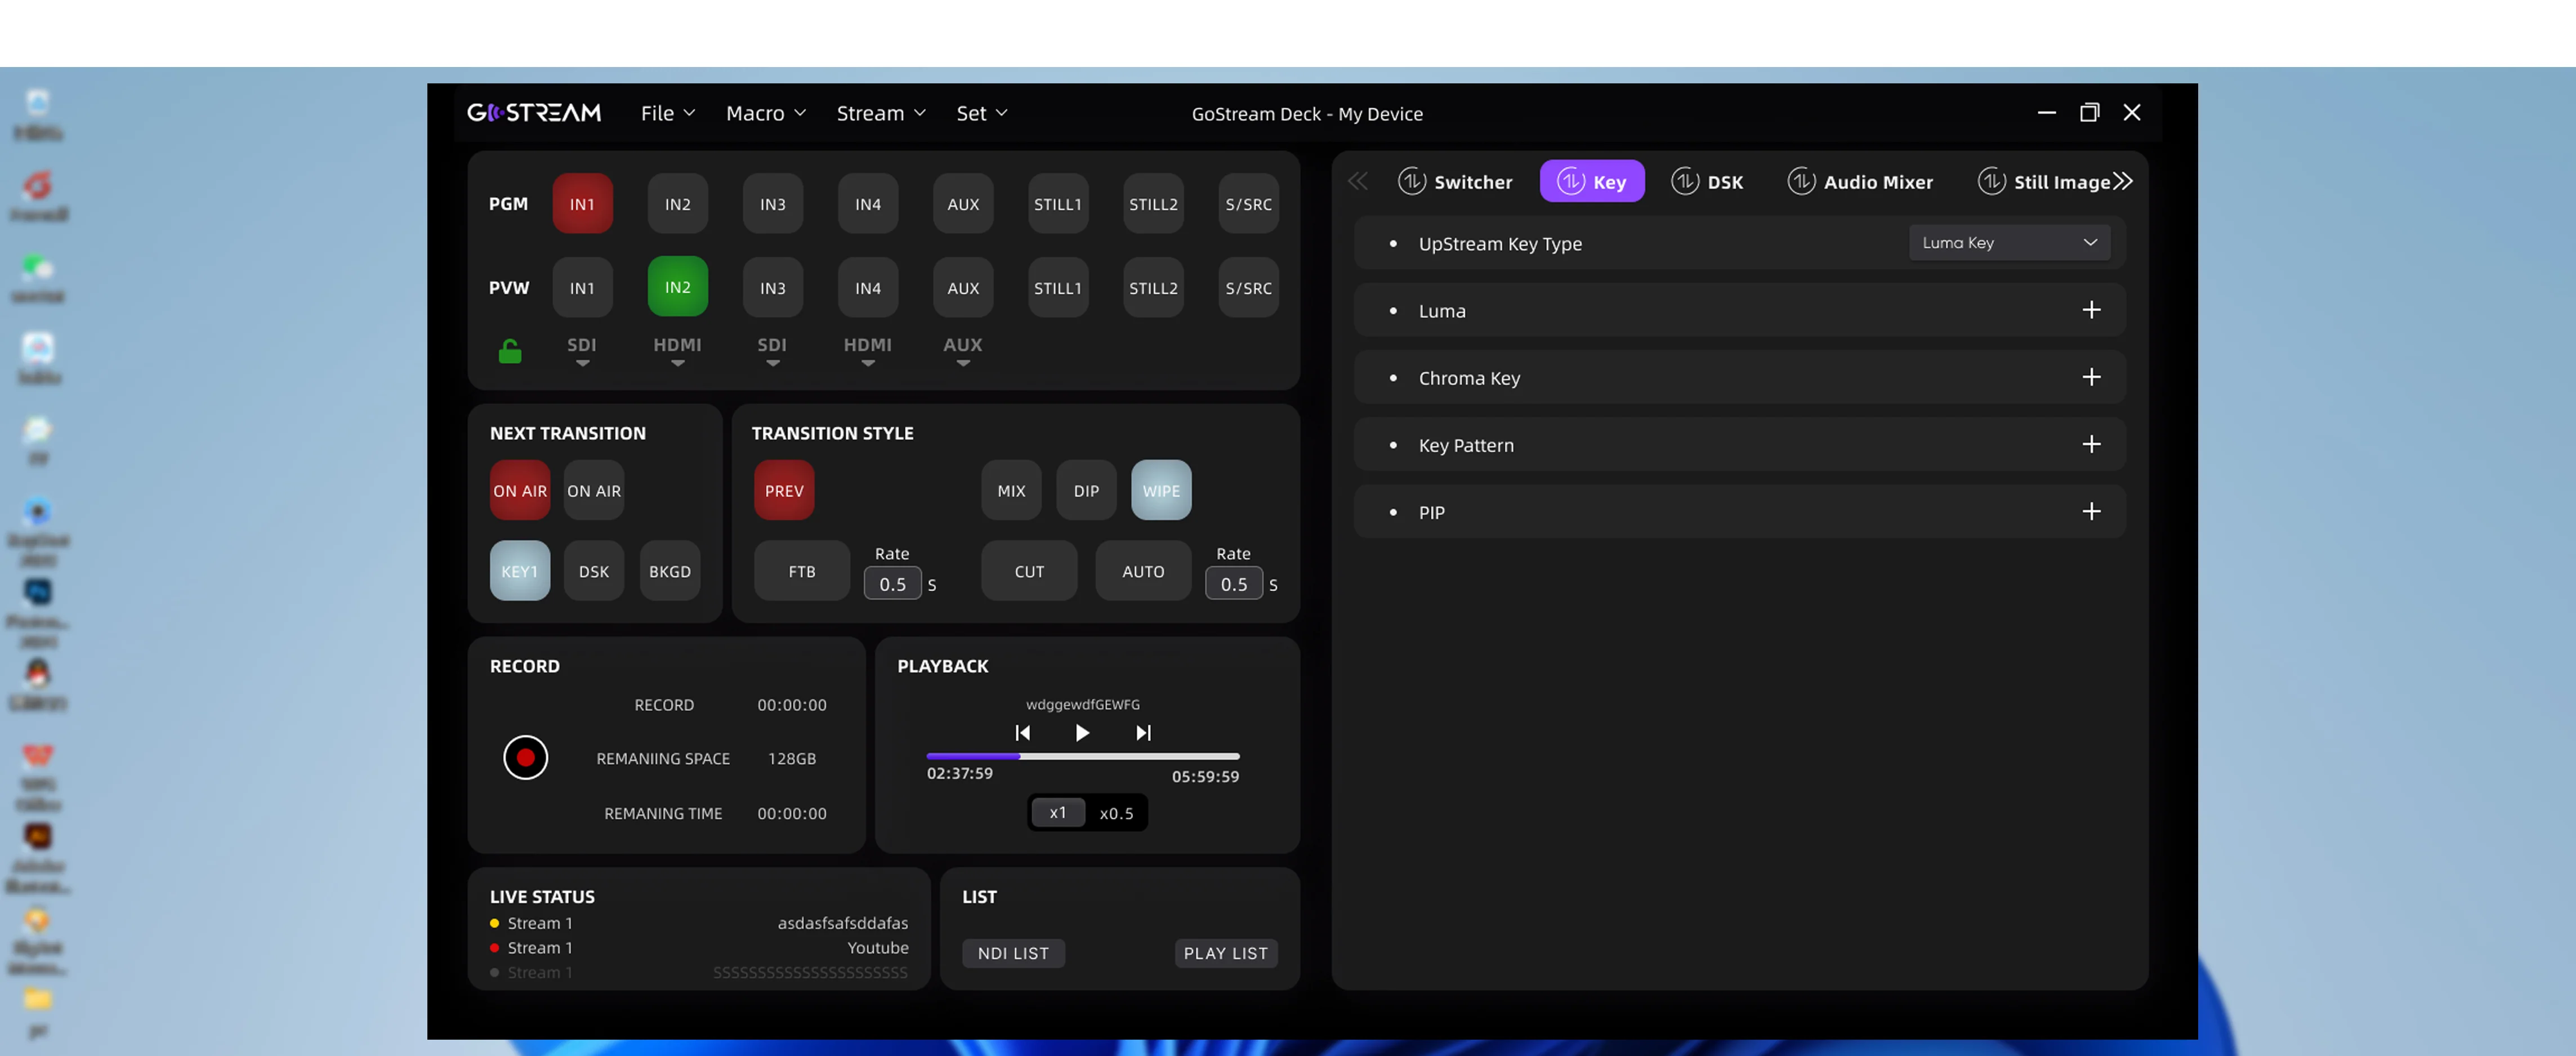Select STILL2 on the PGM row
Screen dimensions: 2576x1056
pyautogui.click(x=1153, y=203)
